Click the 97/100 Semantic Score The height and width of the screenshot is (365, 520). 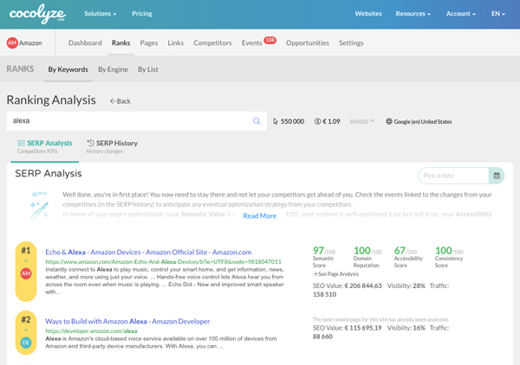[x=323, y=257]
